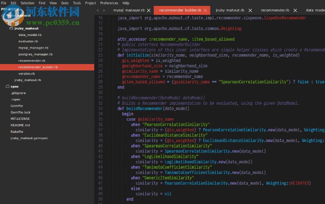325x204 pixels.
Task: Click line number 33 in gutter
Action: tap(100, 108)
